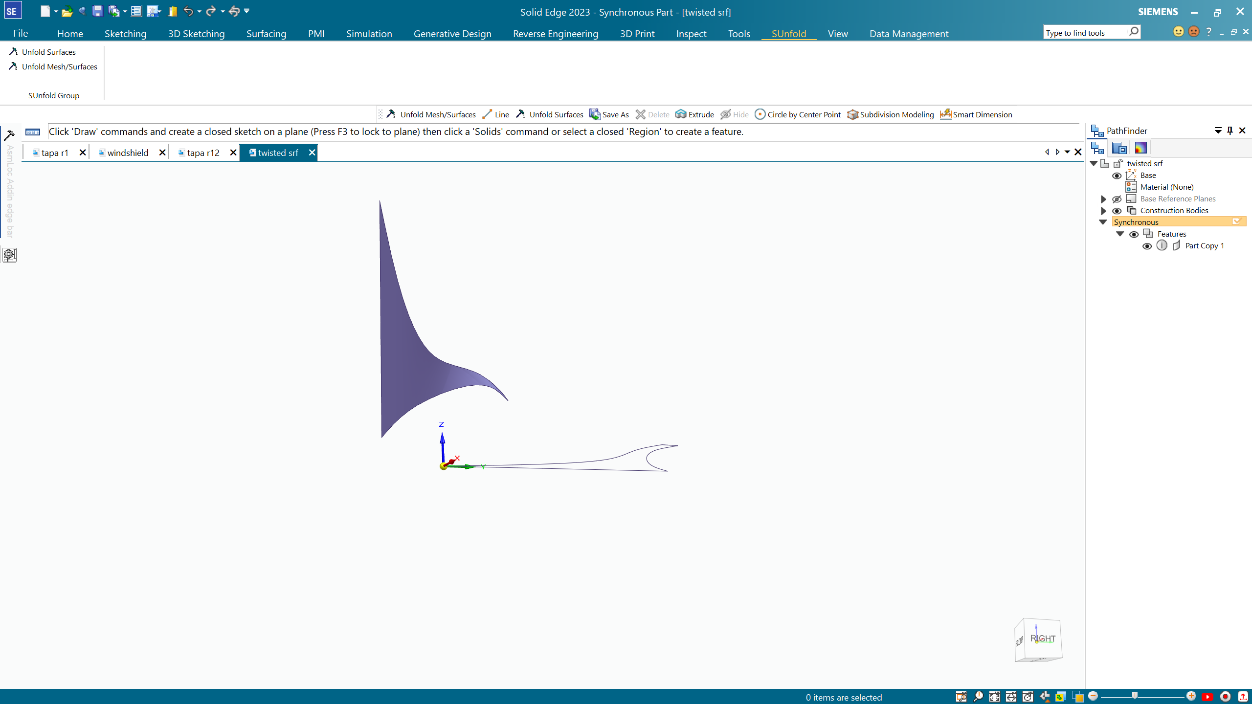Click Unfold Mesh/Surfaces in ribbon group
The height and width of the screenshot is (704, 1252).
[59, 66]
